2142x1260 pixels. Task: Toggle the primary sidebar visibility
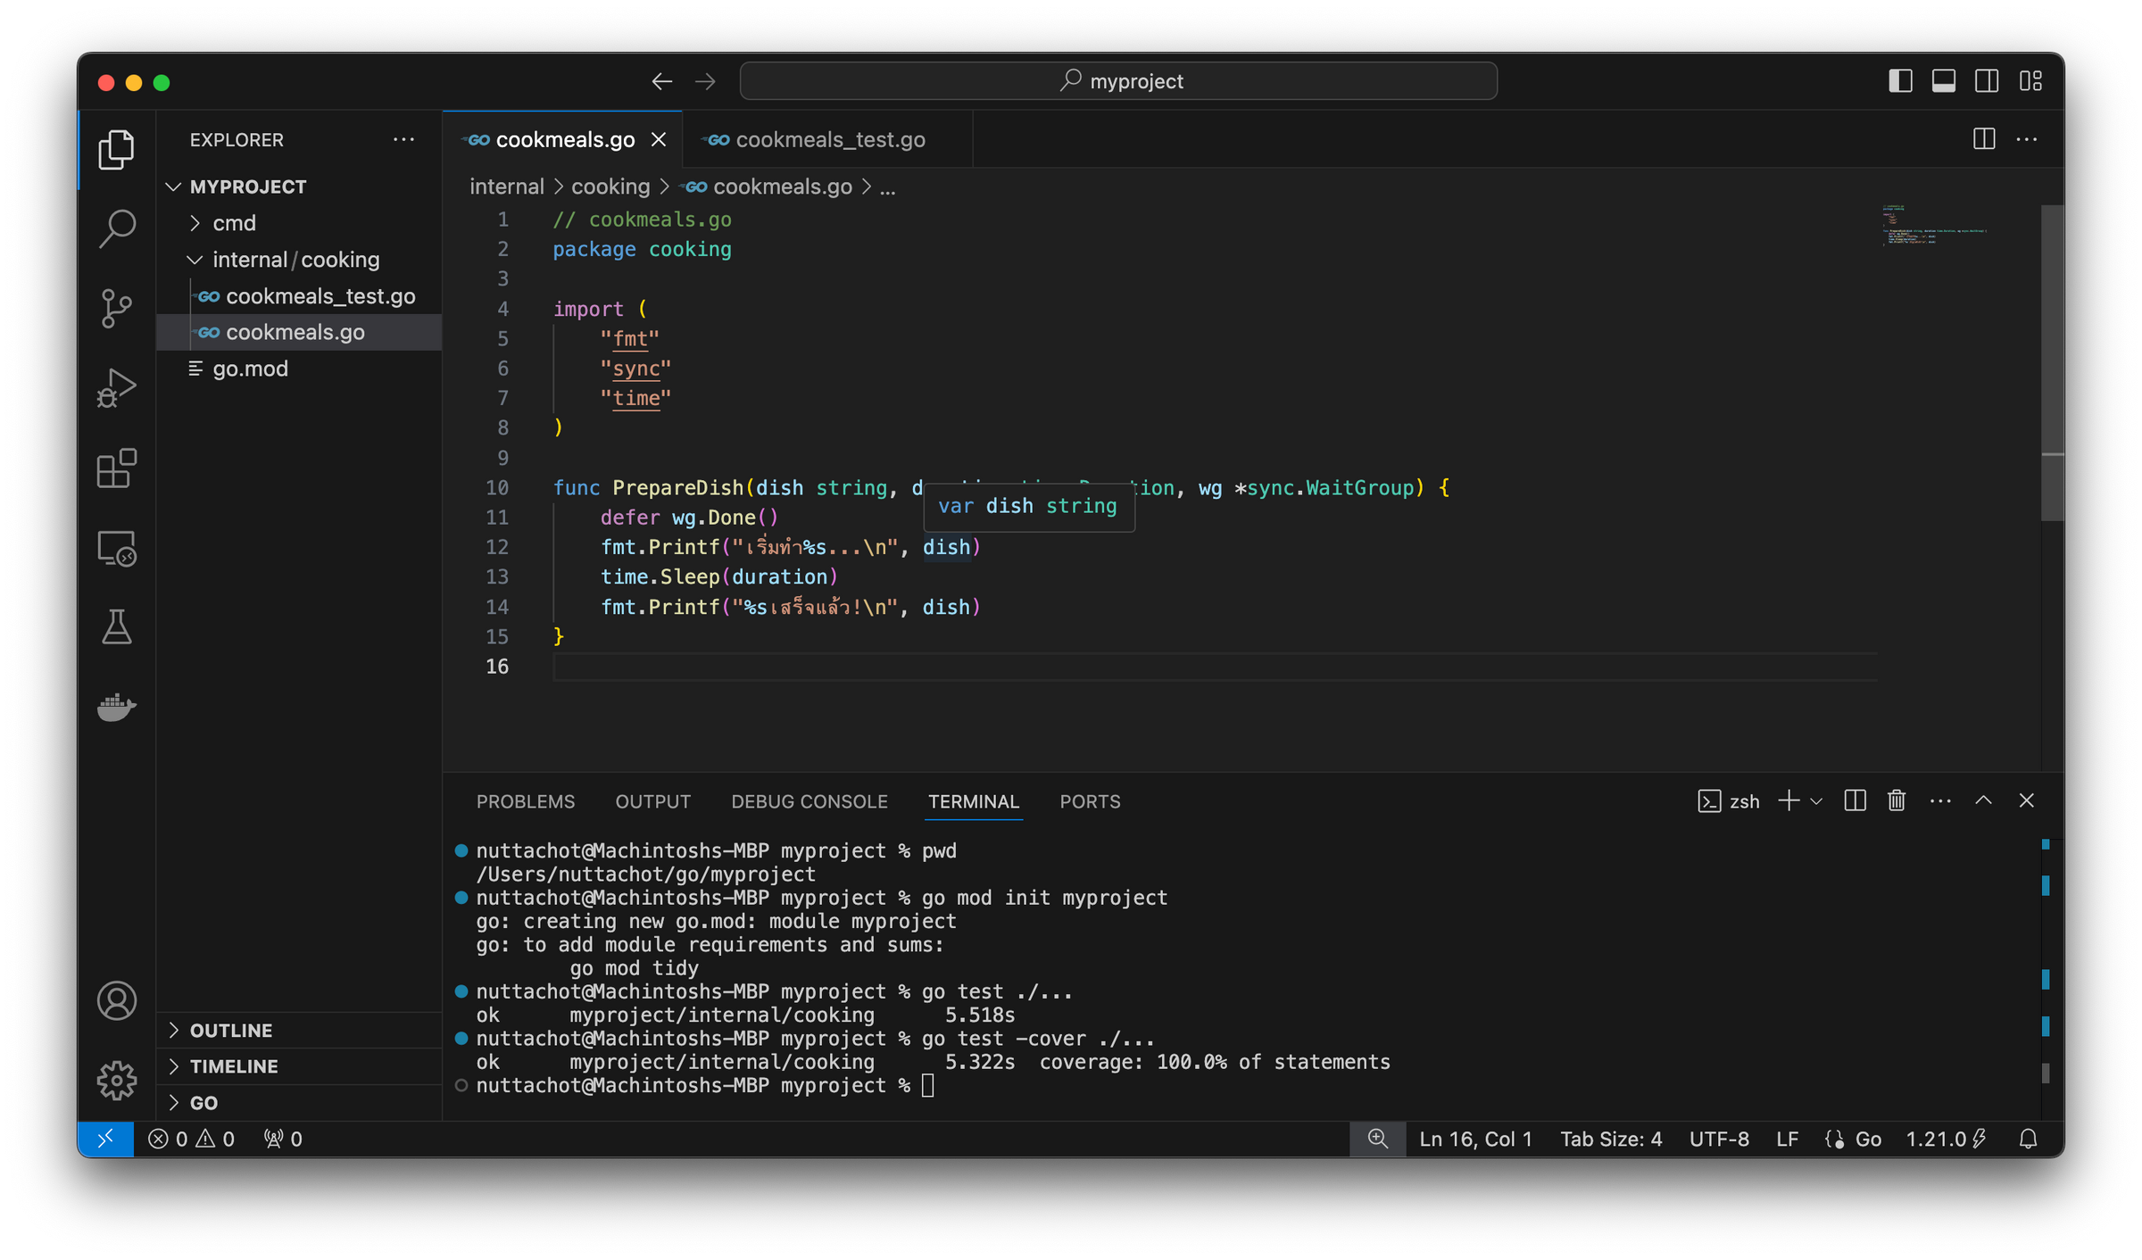[x=1900, y=80]
